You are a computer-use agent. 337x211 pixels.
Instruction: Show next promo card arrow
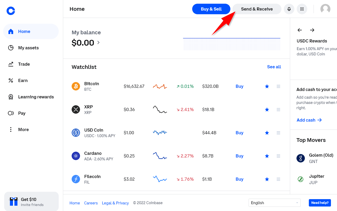[312, 30]
